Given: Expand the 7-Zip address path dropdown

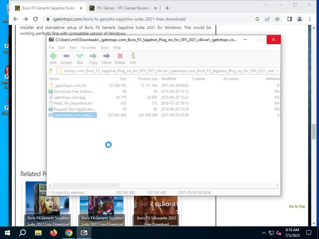Looking at the screenshot, I should 278,71.
